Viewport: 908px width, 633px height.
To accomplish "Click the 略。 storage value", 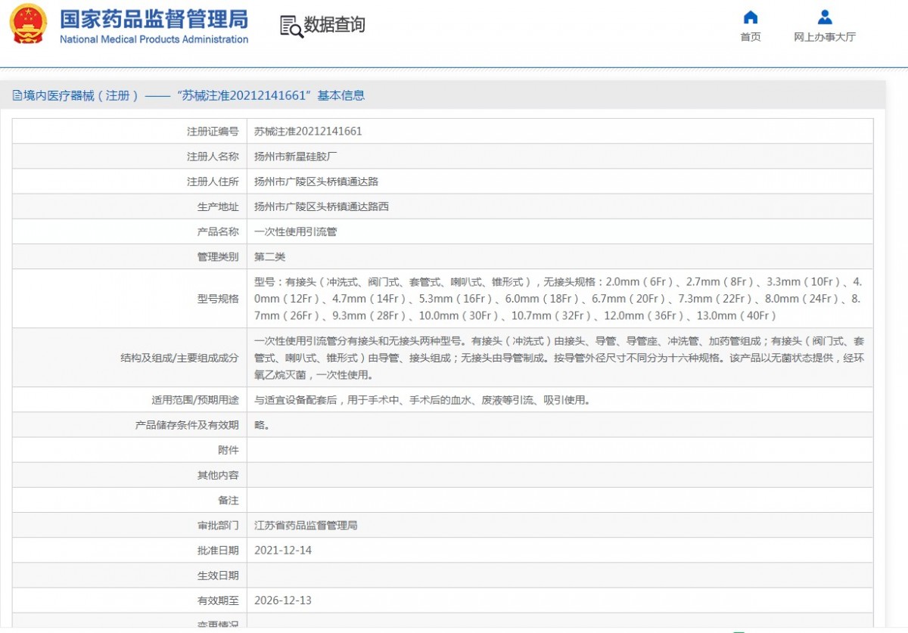I will pyautogui.click(x=262, y=425).
